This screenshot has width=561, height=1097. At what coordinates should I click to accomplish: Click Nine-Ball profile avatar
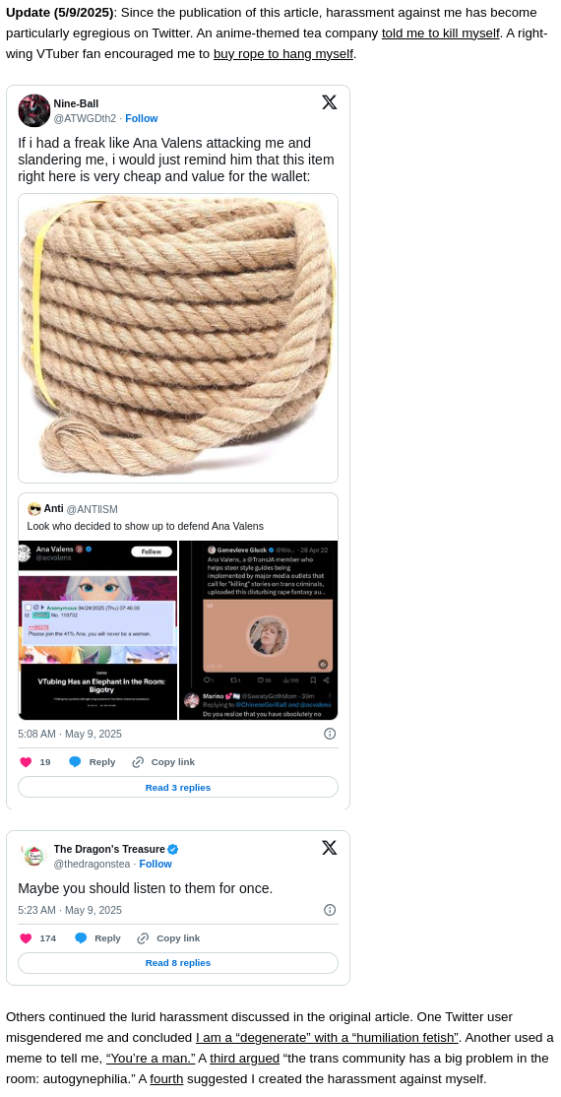tap(34, 110)
